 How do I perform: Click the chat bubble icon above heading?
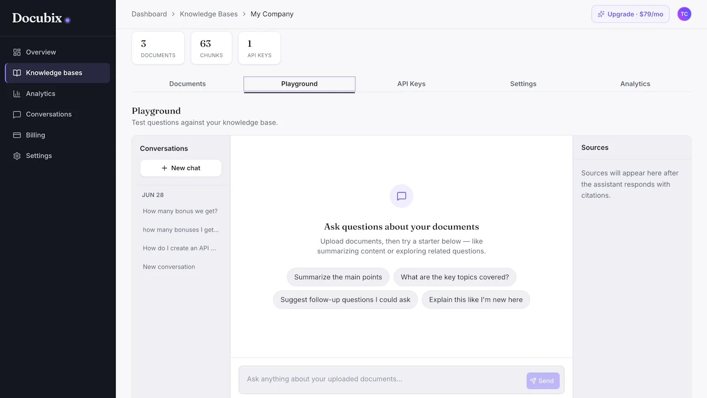[x=401, y=196]
